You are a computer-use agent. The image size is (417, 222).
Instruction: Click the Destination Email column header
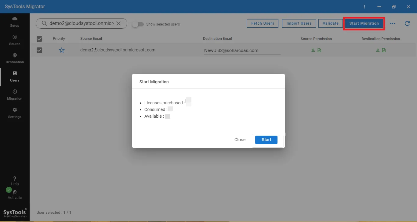tap(217, 39)
